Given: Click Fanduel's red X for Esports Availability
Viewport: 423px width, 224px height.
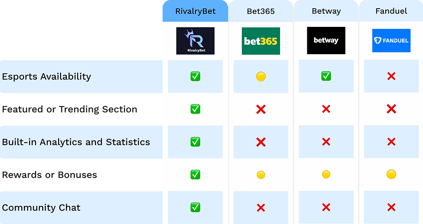Looking at the screenshot, I should click(391, 76).
